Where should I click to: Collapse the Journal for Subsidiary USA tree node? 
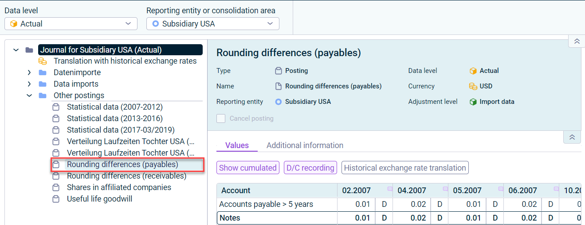click(x=16, y=50)
